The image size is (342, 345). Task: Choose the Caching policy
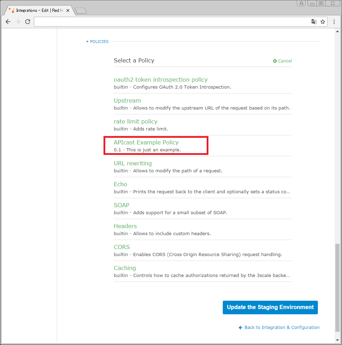tap(125, 268)
